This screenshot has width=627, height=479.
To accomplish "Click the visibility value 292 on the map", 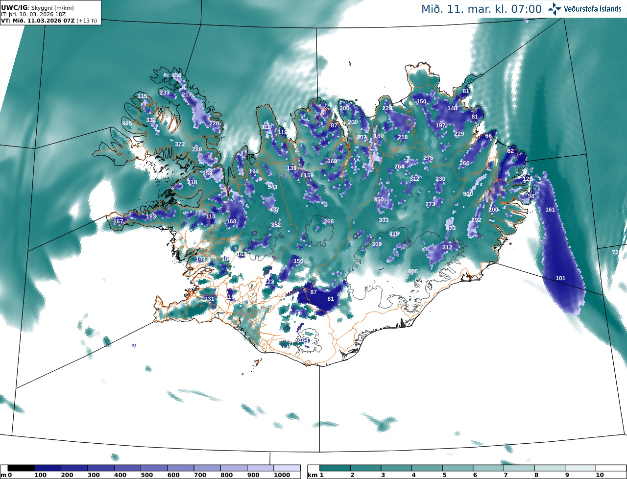I will pos(476,220).
